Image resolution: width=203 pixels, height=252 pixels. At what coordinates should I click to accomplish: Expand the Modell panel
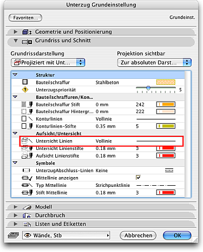coord(16,207)
